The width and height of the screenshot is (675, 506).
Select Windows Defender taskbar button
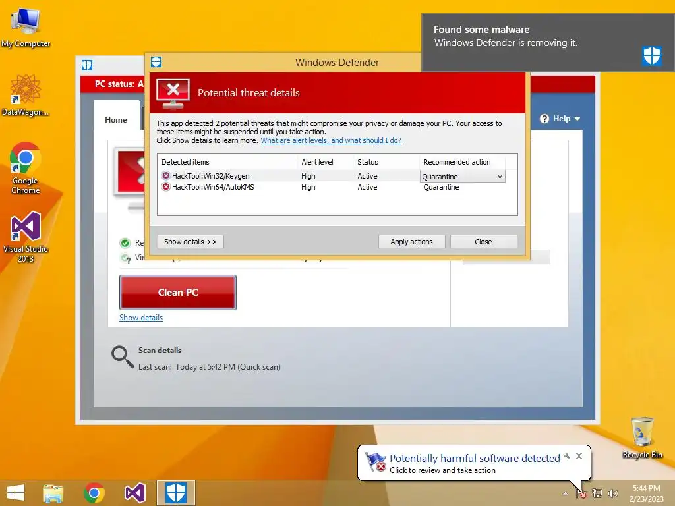click(175, 493)
